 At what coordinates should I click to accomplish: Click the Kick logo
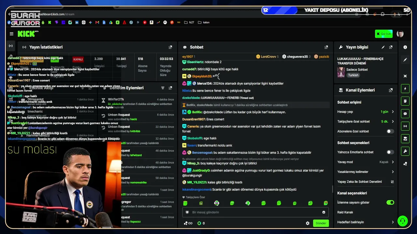(x=28, y=34)
